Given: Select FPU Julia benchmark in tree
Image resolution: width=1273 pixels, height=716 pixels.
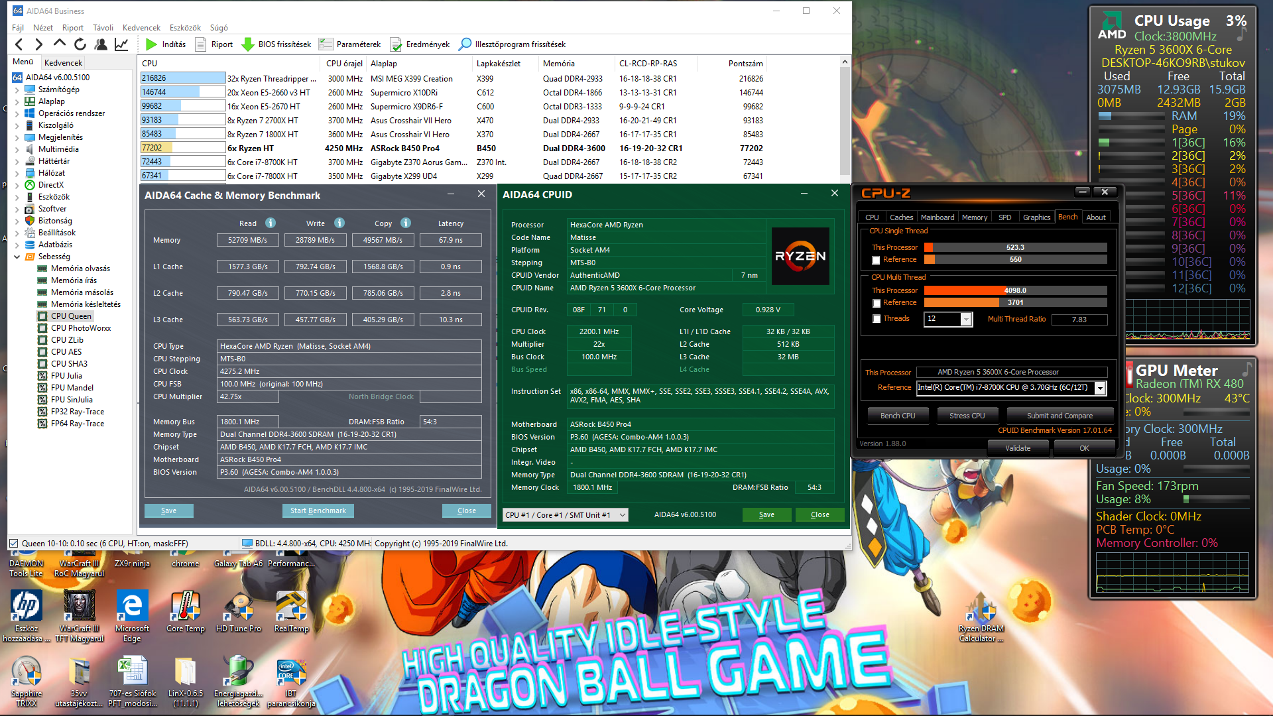Looking at the screenshot, I should click(x=66, y=376).
